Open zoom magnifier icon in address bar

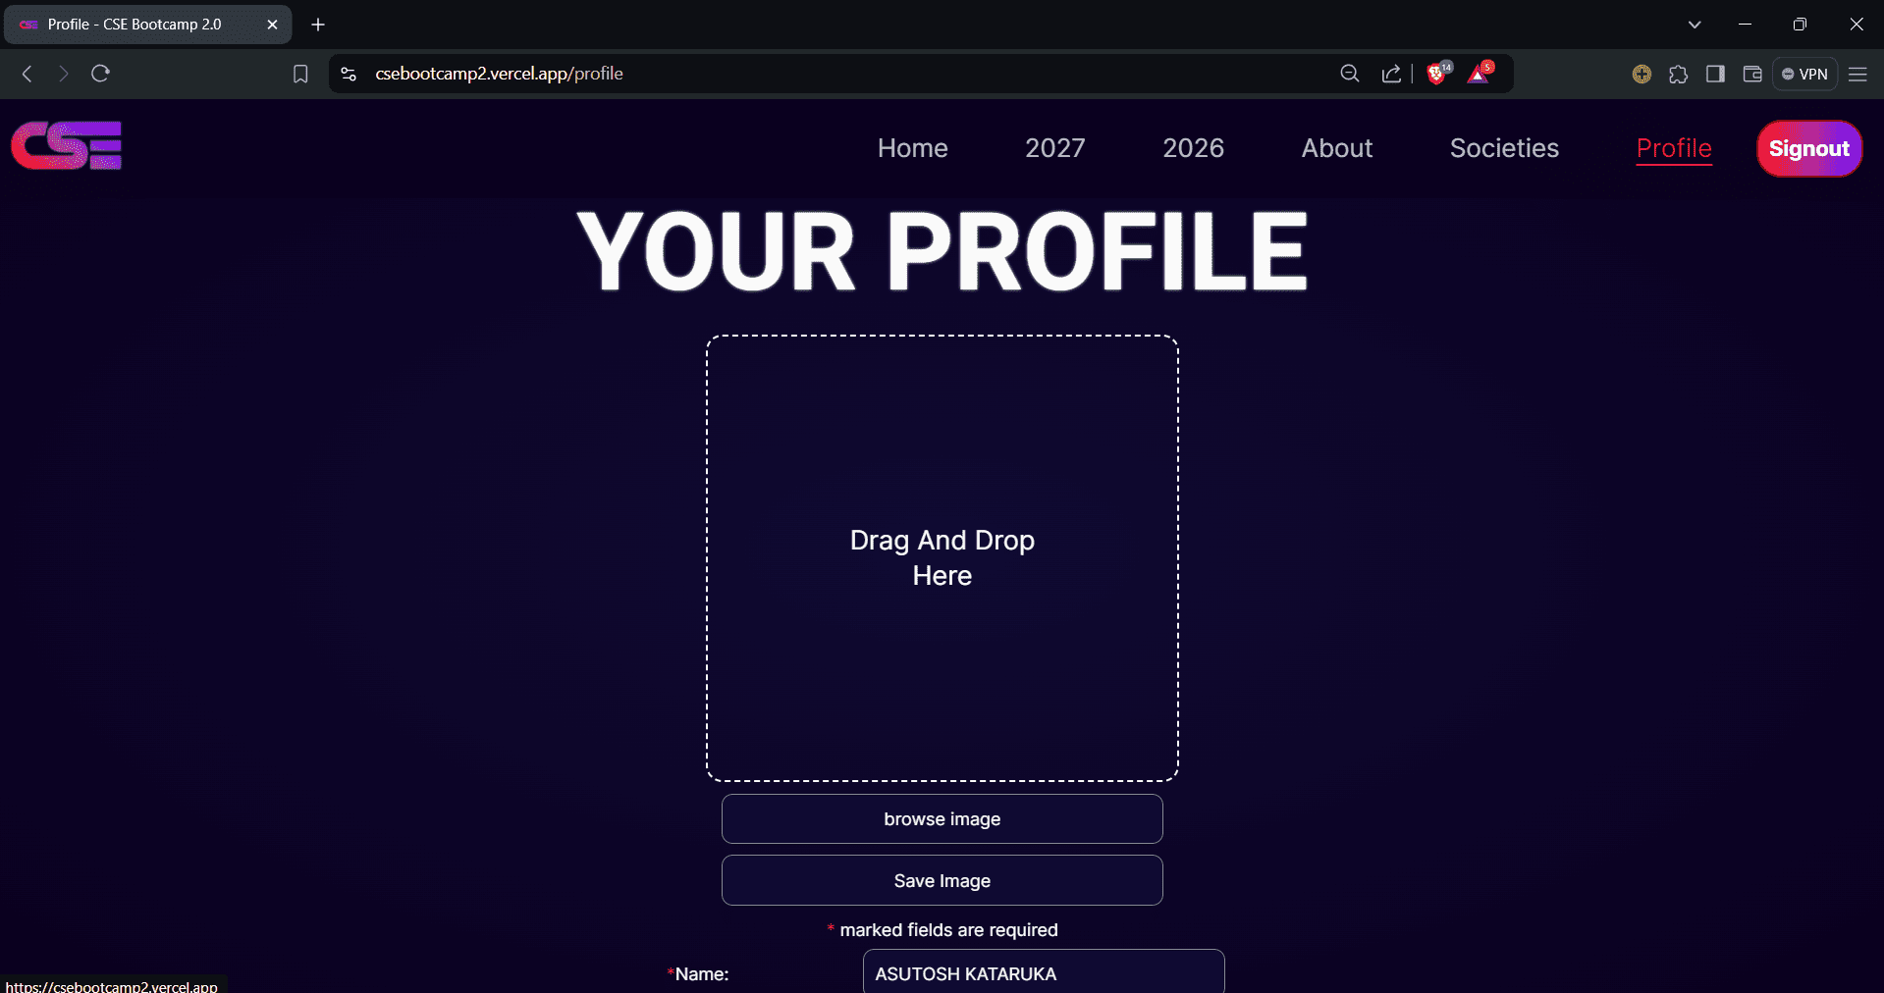(1350, 74)
